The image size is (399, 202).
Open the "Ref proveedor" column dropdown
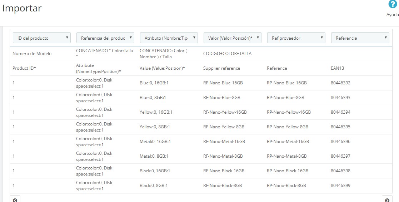tap(296, 38)
